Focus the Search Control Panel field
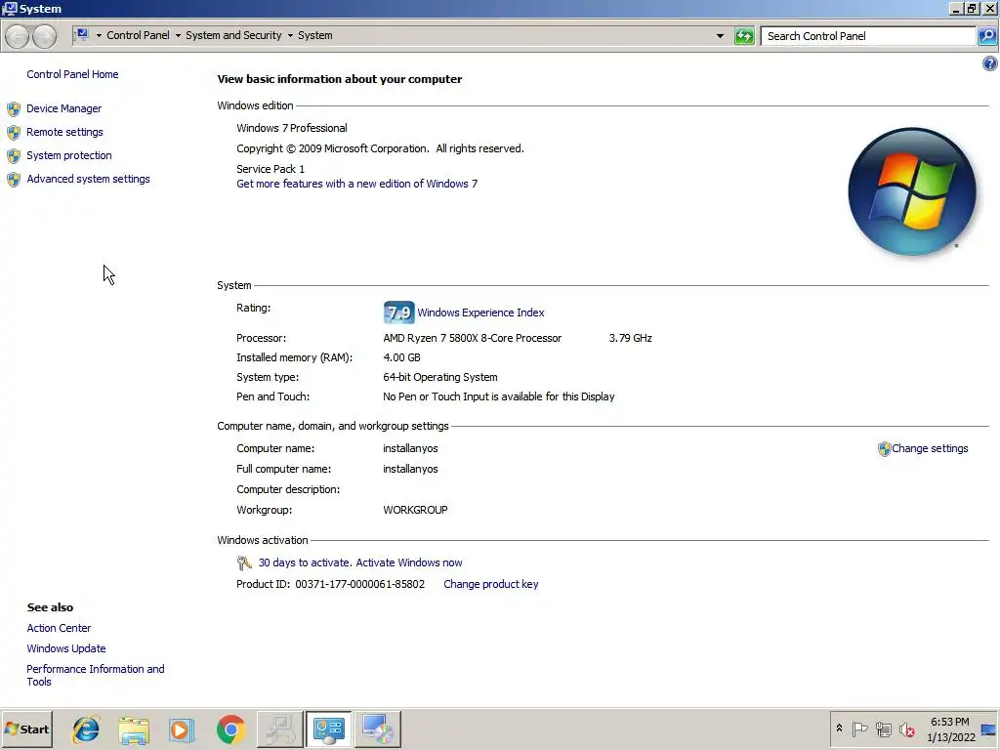Image resolution: width=1000 pixels, height=750 pixels. coord(868,36)
